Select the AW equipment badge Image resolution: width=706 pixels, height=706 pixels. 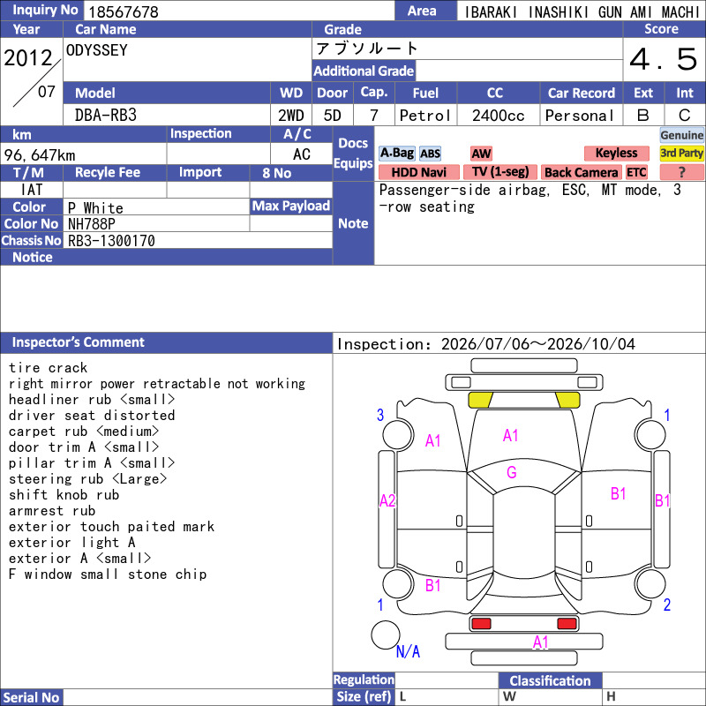coord(481,154)
